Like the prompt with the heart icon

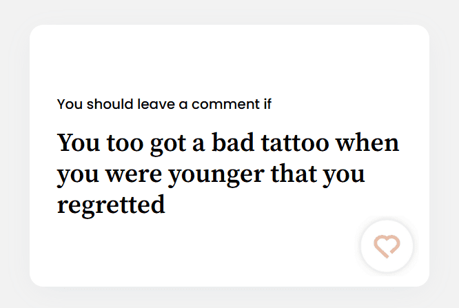click(387, 246)
